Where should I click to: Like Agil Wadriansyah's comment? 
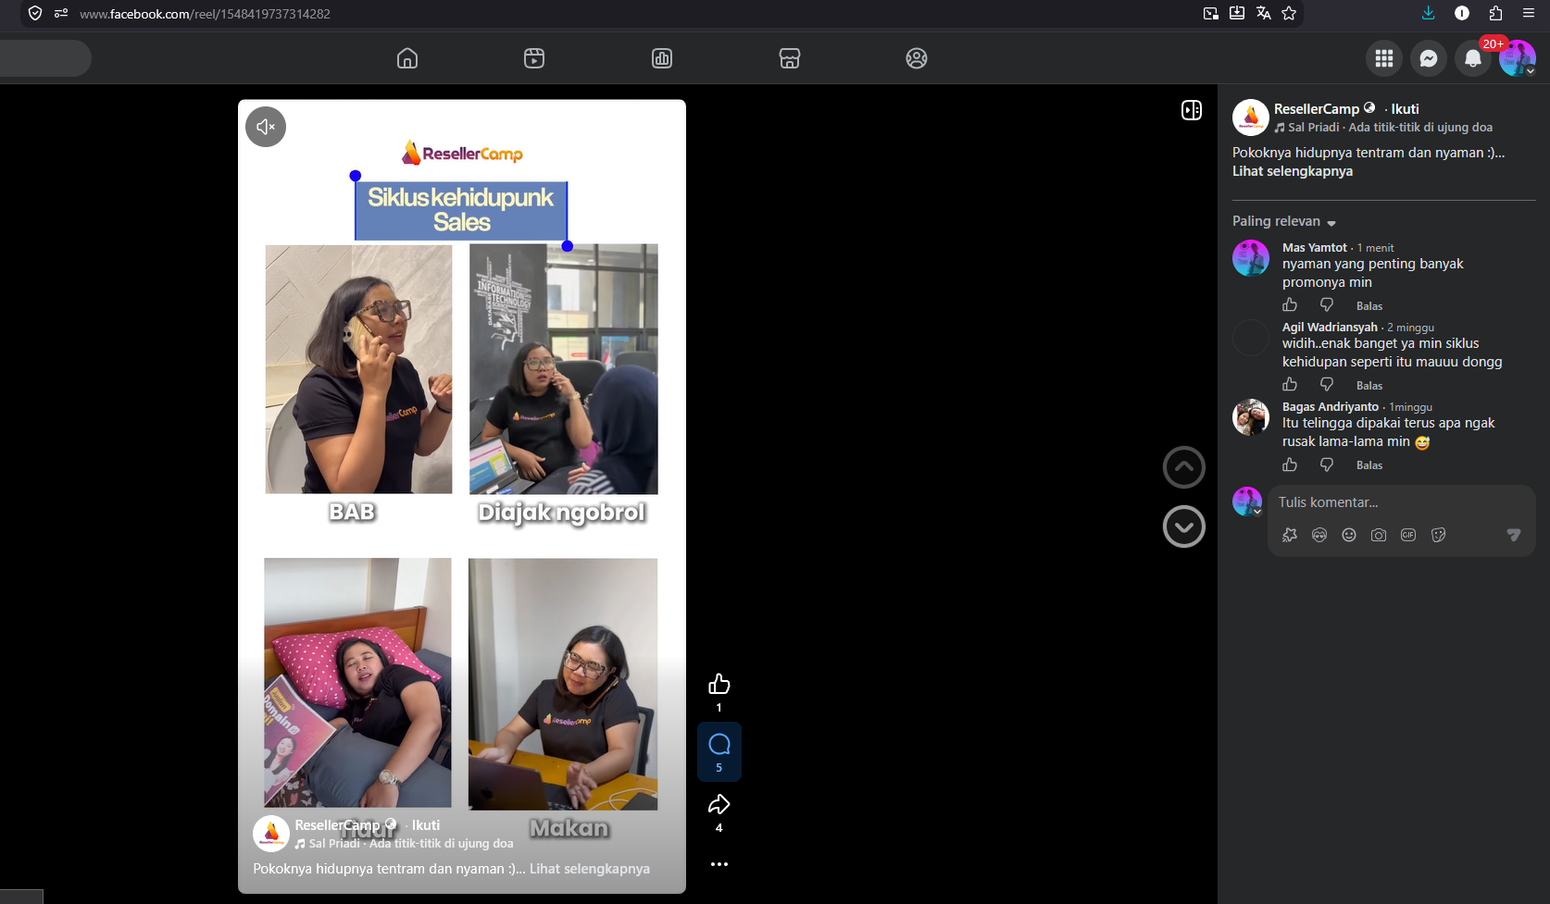pyautogui.click(x=1290, y=385)
